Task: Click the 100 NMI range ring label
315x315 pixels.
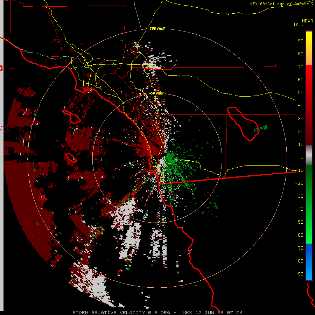Action: (157, 29)
